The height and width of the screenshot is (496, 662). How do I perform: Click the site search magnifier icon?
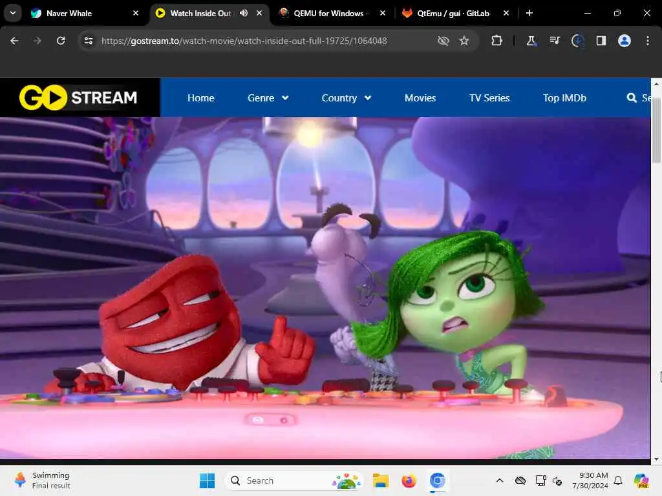tap(632, 98)
